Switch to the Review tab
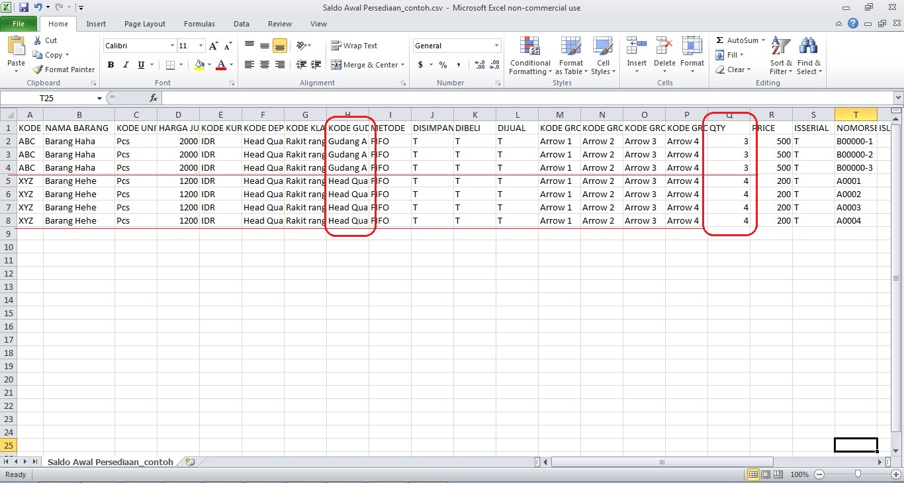This screenshot has height=483, width=904. pyautogui.click(x=280, y=24)
